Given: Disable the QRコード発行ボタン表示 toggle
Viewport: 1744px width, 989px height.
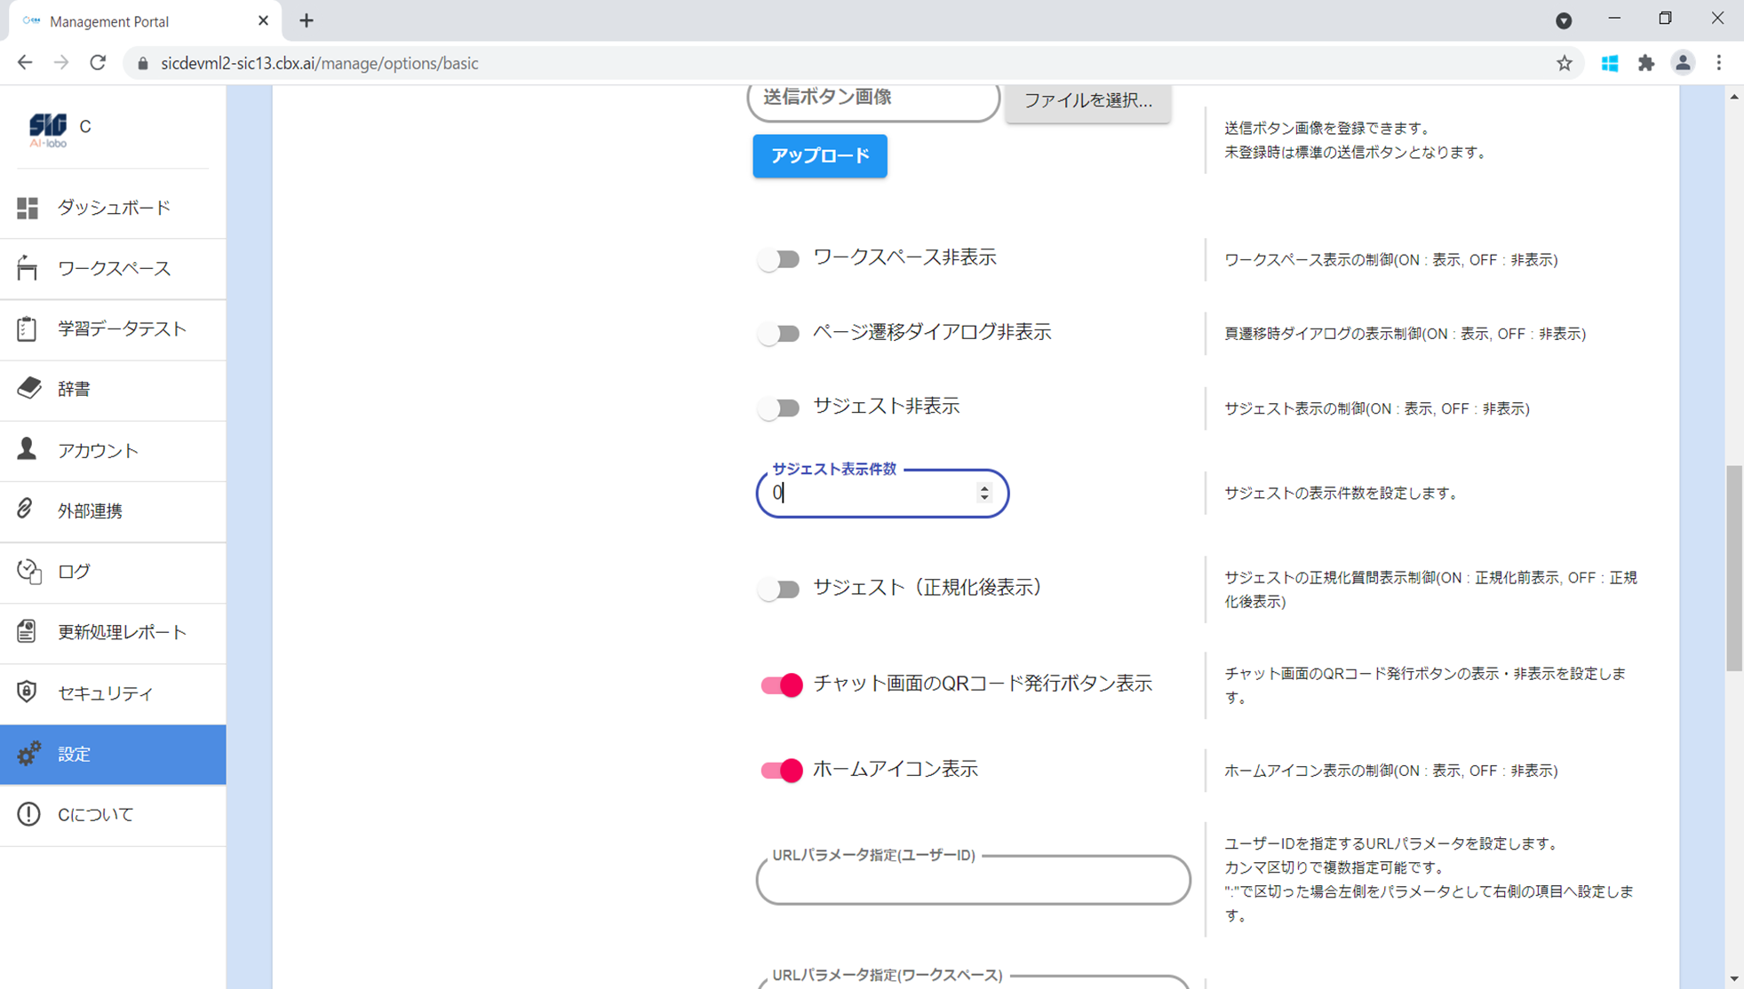Looking at the screenshot, I should pos(781,684).
